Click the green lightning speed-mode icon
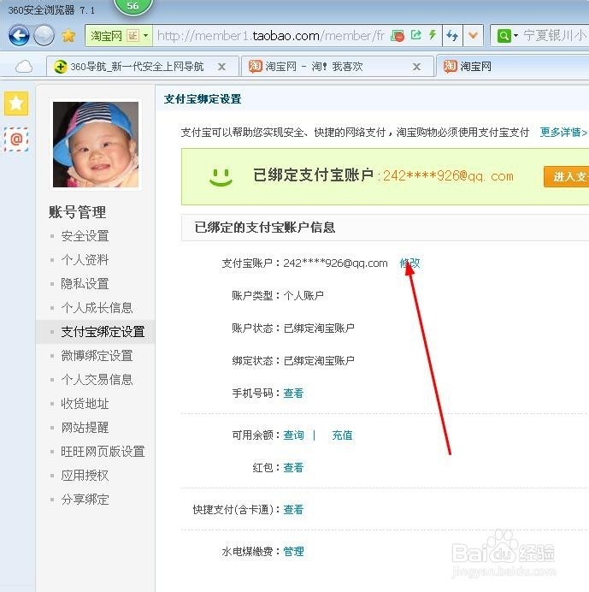 pyautogui.click(x=433, y=35)
